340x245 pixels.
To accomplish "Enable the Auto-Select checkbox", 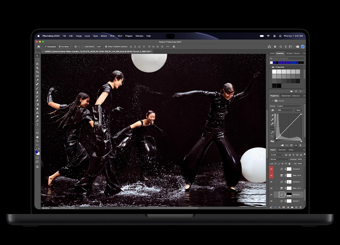I will pyautogui.click(x=83, y=46).
